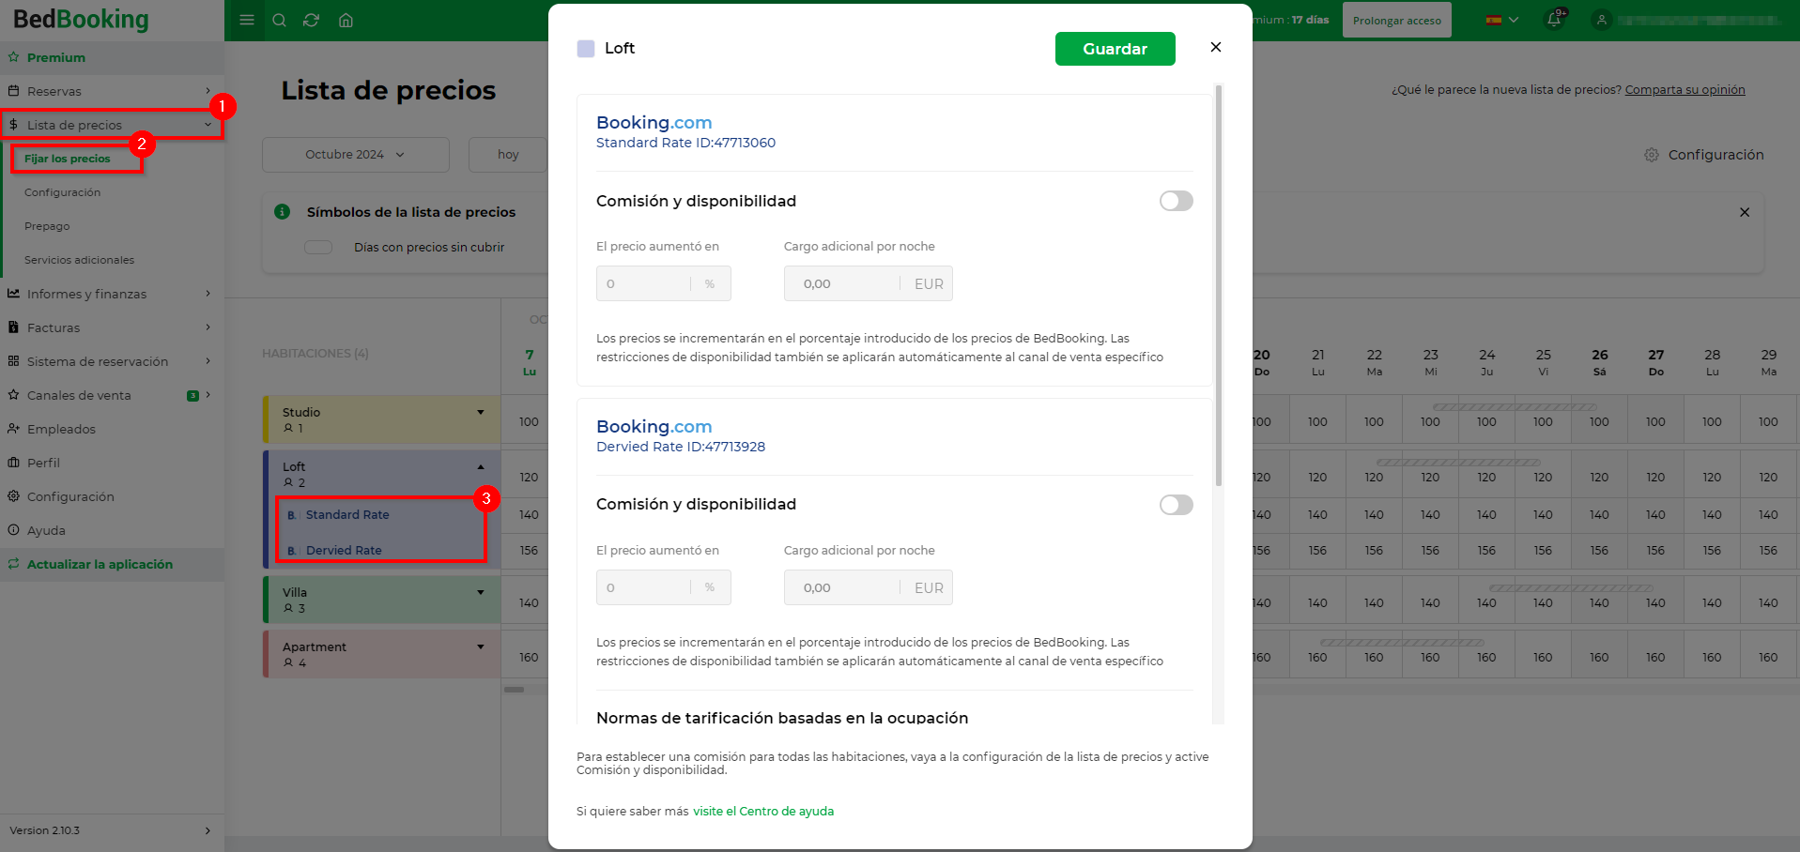Close the Loft dialog with X

(1216, 47)
